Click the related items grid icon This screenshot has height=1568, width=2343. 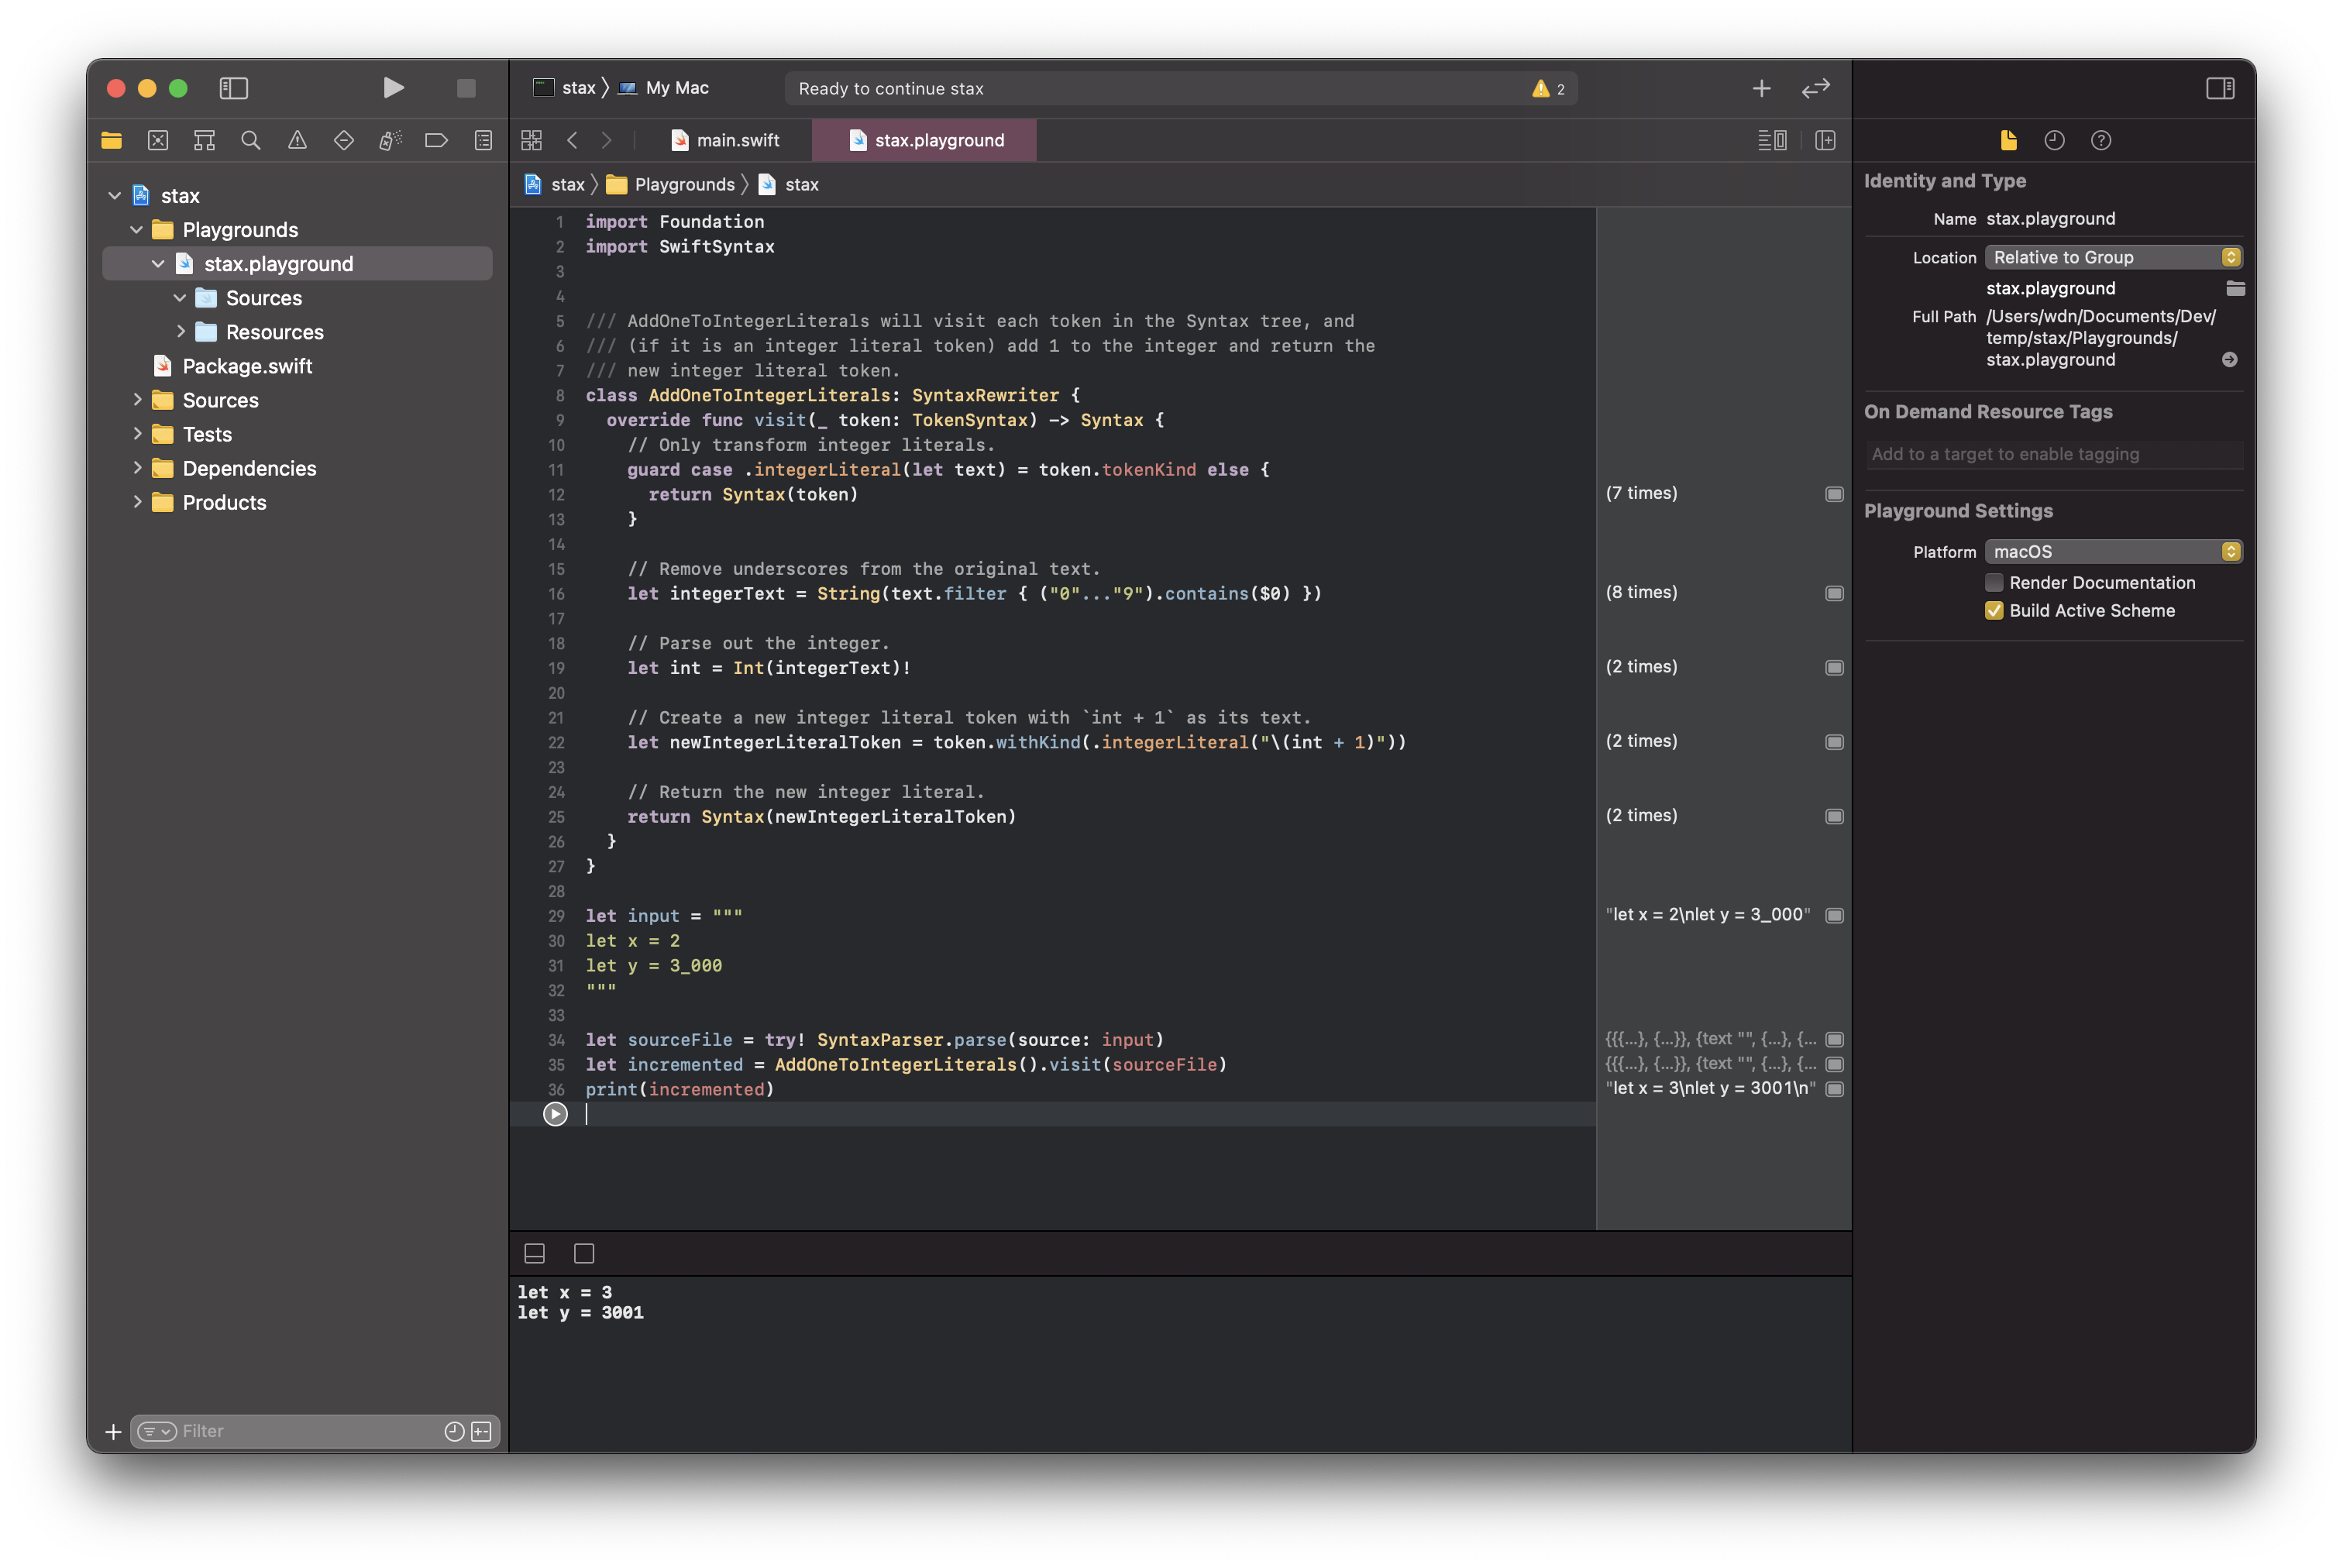click(x=532, y=140)
